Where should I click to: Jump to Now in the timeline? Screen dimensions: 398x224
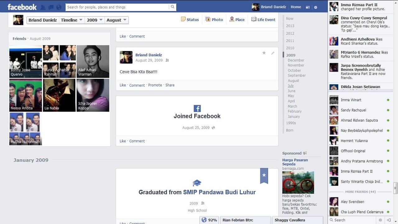pyautogui.click(x=289, y=19)
